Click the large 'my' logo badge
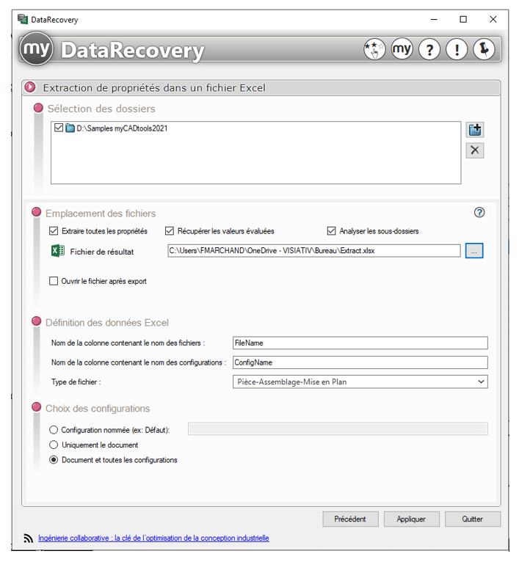 click(37, 49)
